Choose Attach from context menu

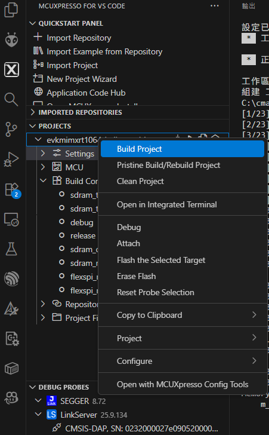pyautogui.click(x=183, y=243)
